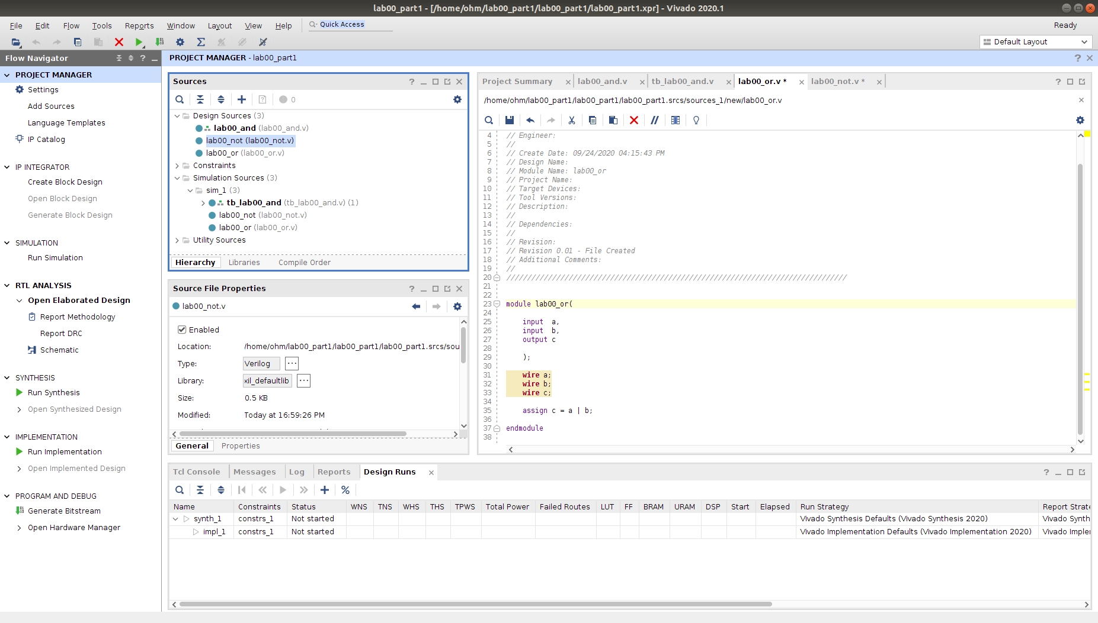Uncheck the Enabled checkbox for lab00_not.v

coord(182,330)
